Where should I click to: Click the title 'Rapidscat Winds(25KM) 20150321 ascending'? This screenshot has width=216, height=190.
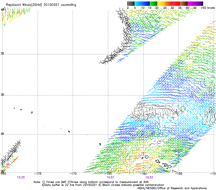pyautogui.click(x=41, y=5)
